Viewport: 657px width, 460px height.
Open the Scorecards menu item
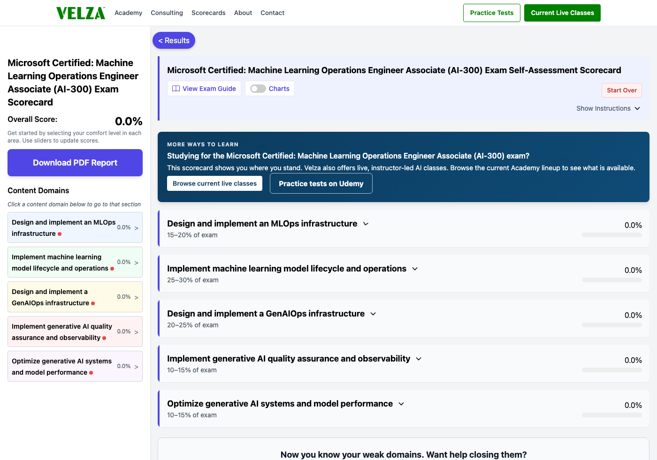click(x=208, y=13)
